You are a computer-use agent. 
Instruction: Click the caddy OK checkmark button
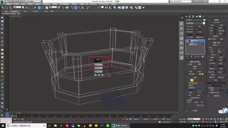pos(95,75)
